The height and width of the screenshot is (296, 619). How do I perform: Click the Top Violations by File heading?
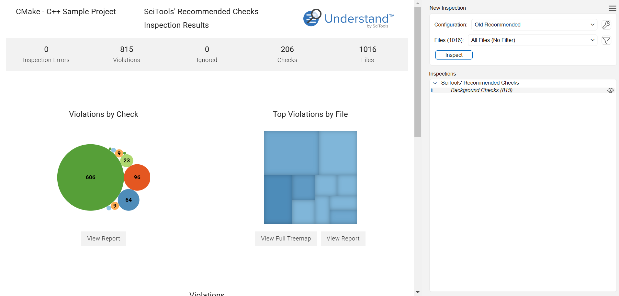click(x=310, y=114)
